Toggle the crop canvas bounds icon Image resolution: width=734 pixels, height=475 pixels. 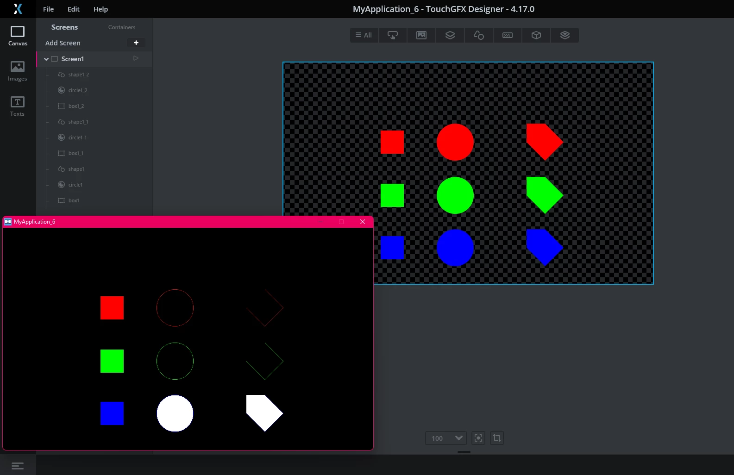497,438
